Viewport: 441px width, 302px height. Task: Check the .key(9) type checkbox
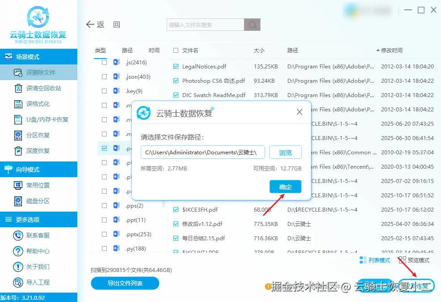pos(105,91)
